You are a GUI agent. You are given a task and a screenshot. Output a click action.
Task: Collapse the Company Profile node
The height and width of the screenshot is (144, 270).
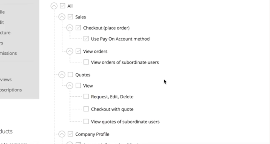tap(62, 134)
